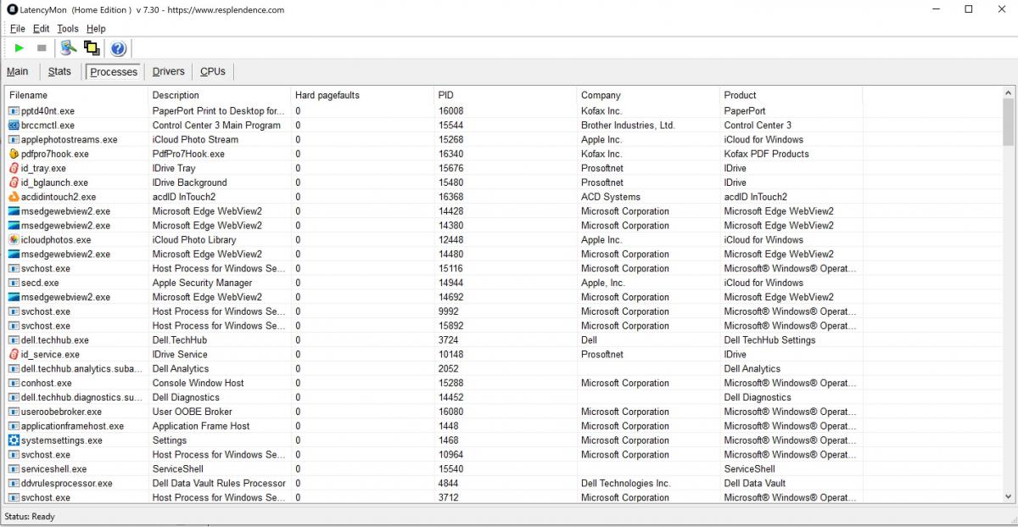
Task: Click the PID value 14380
Action: (451, 226)
